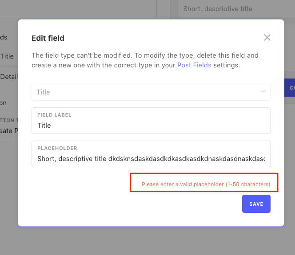Select the background Short, descriptive title field
The image size is (295, 255).
[236, 8]
